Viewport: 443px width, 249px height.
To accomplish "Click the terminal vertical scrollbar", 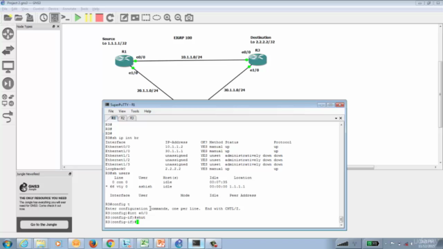I will tap(341, 175).
